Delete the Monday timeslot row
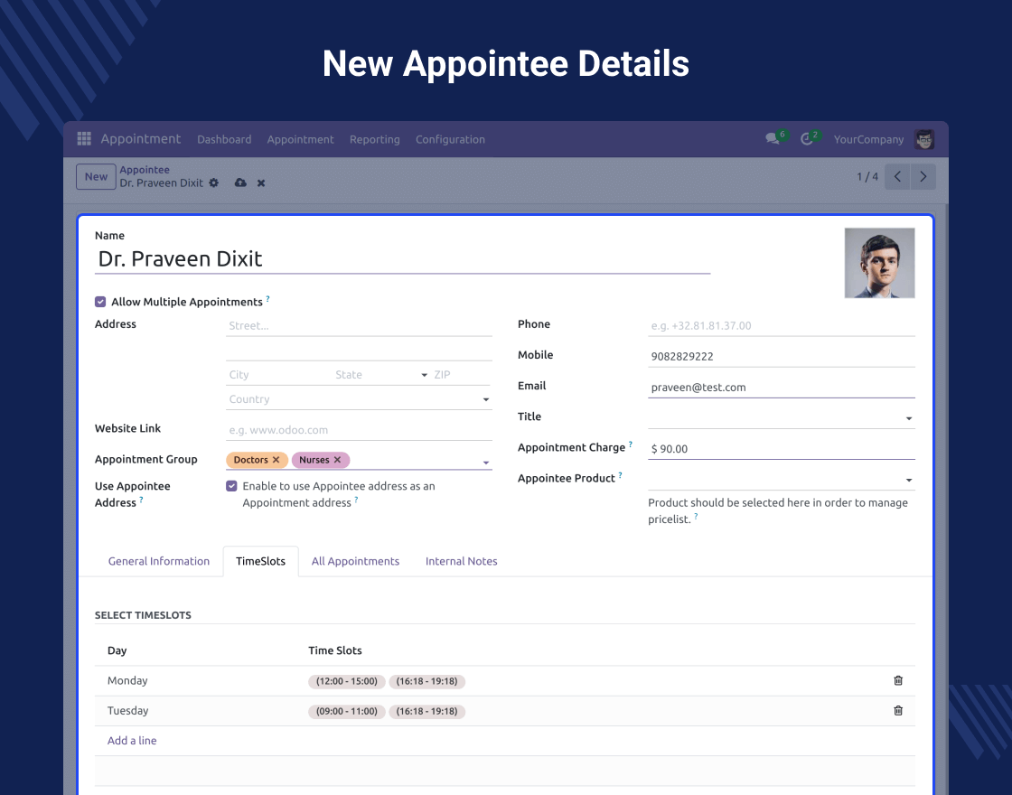Screen dimensions: 1012x795 [x=898, y=680]
